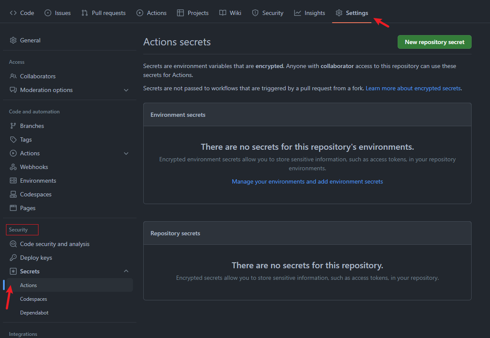Open Learn more about encrypted secrets link
490x338 pixels.
coord(413,88)
